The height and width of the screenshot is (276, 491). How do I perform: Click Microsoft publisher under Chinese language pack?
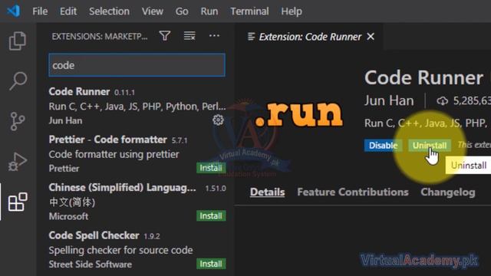(x=68, y=216)
